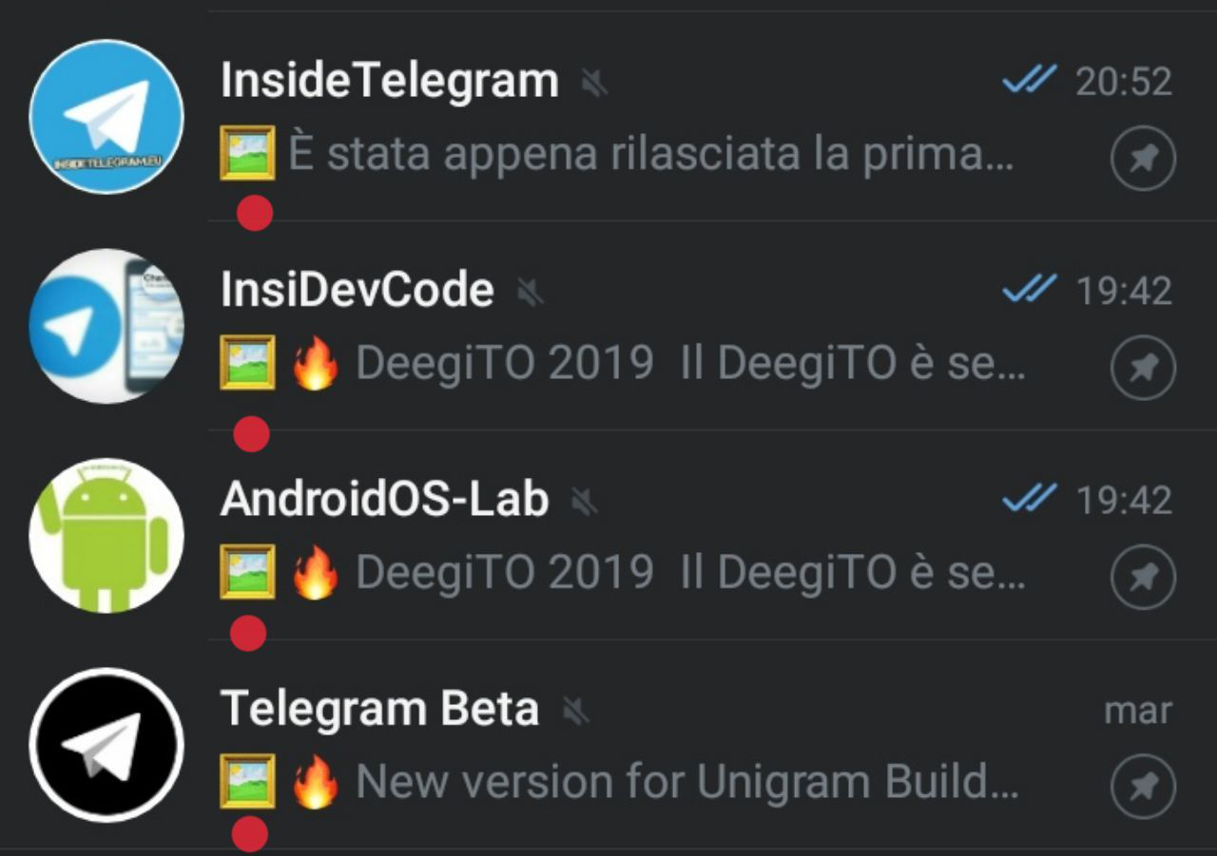Open the AndroidOS-Lab chat title
The width and height of the screenshot is (1217, 856).
(384, 499)
